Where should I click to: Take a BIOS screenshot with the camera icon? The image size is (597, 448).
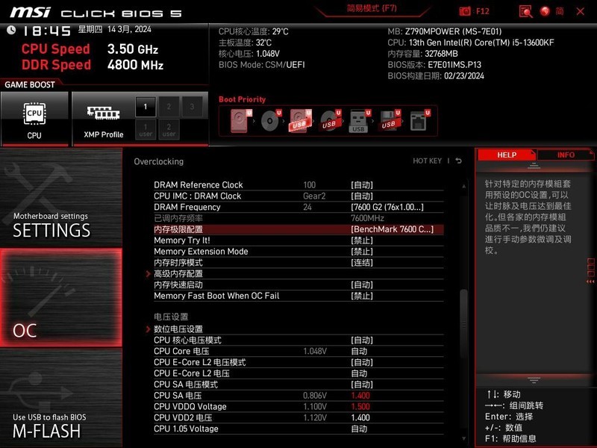coord(464,10)
